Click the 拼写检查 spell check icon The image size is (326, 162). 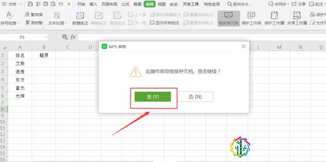(10, 15)
